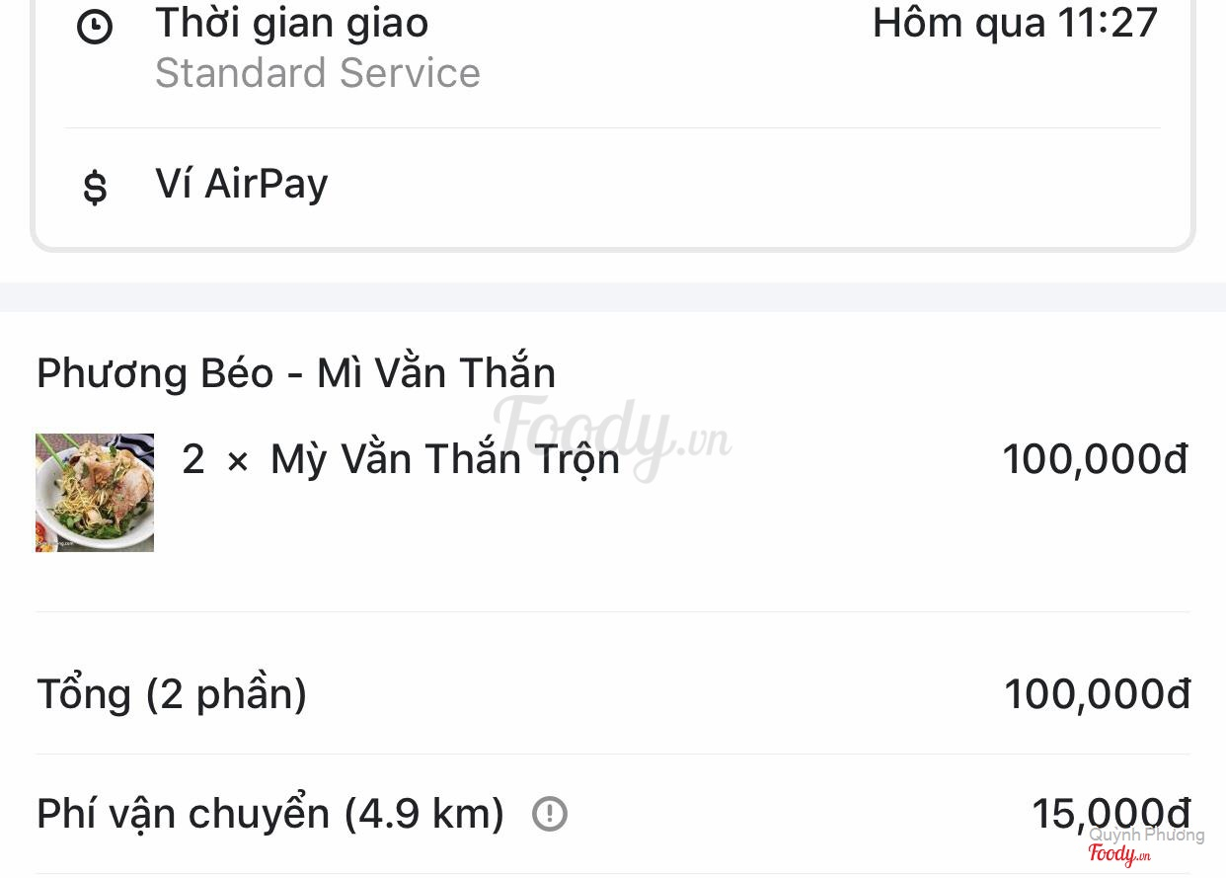Open the Mỳ Vằn Thắn Trộn food thumbnail
This screenshot has height=878, width=1226.
pyautogui.click(x=95, y=492)
